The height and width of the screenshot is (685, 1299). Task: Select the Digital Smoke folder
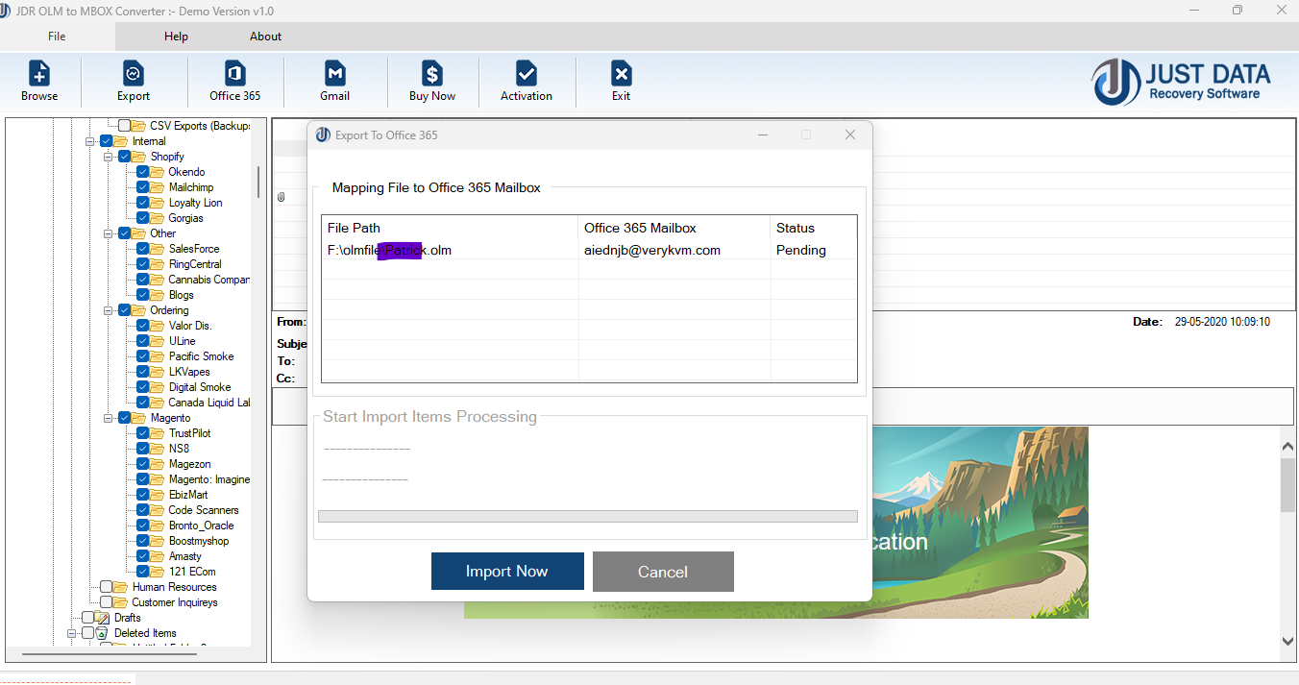[200, 387]
